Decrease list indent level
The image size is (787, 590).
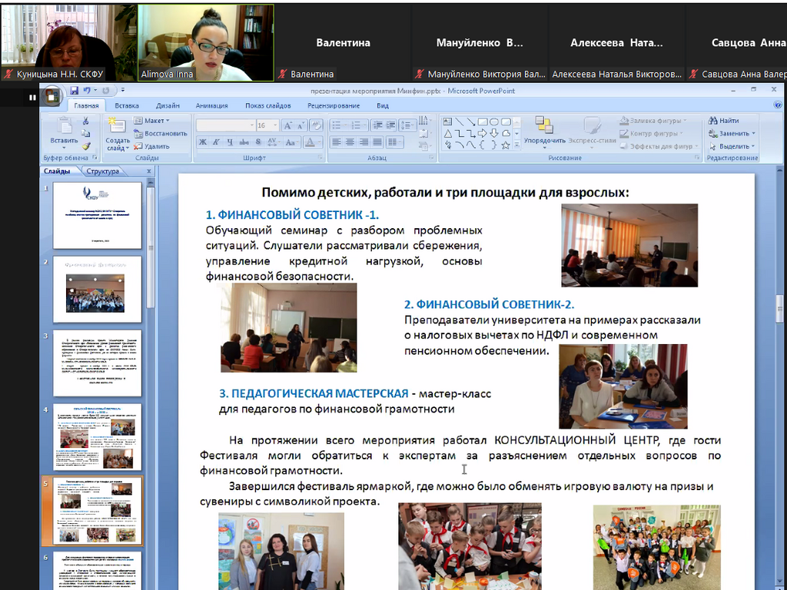click(x=378, y=125)
